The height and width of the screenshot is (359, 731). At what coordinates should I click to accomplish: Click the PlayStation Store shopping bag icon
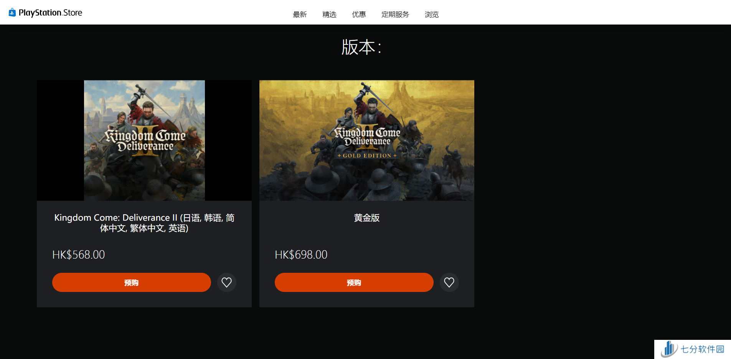tap(12, 13)
